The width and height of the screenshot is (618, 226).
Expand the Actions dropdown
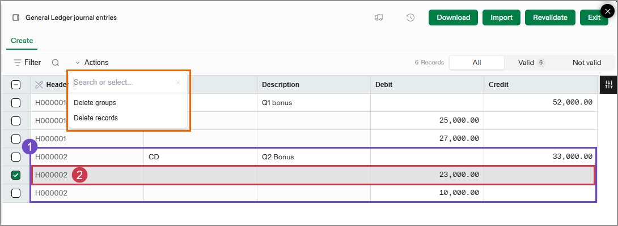point(91,63)
